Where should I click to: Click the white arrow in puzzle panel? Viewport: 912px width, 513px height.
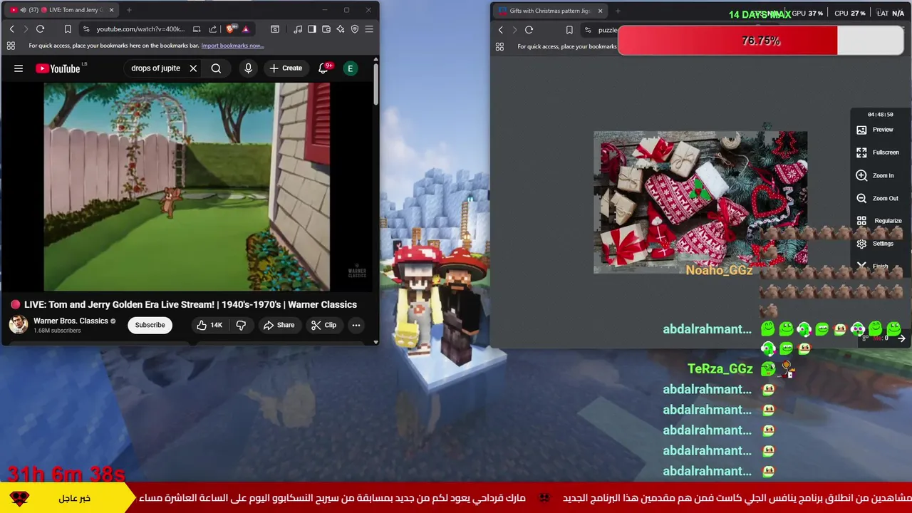click(x=901, y=338)
